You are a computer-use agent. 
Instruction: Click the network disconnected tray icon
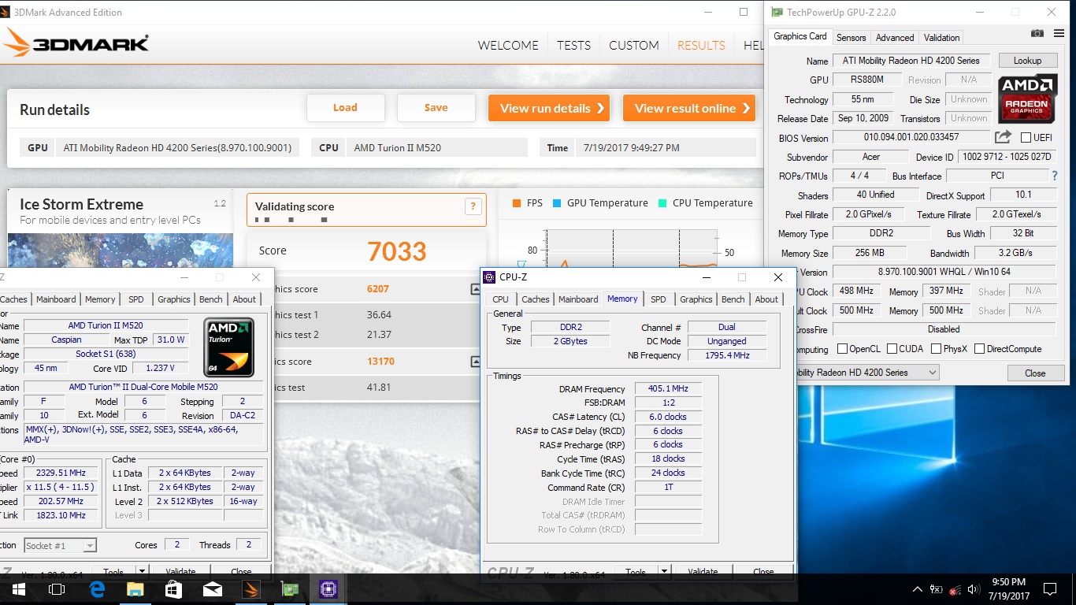tap(955, 589)
